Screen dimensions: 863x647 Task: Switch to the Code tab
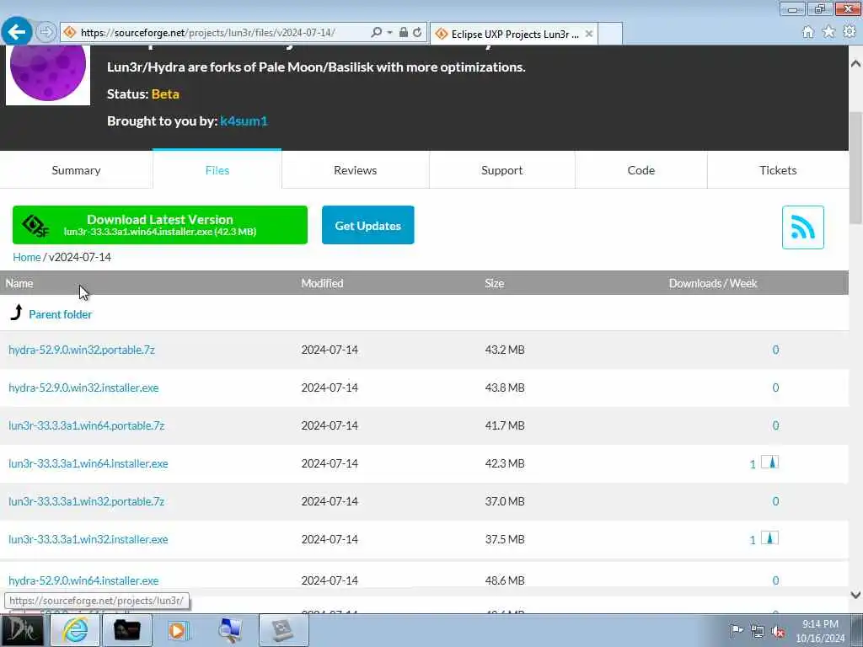coord(641,170)
